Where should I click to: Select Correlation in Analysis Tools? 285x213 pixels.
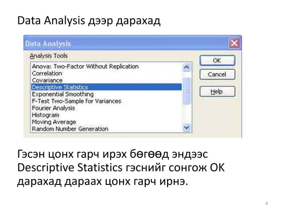(106, 73)
